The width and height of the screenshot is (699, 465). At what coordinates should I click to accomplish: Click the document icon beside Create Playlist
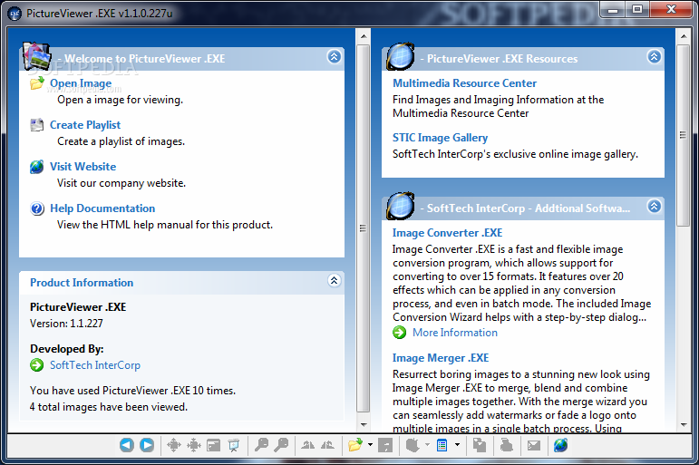(37, 125)
